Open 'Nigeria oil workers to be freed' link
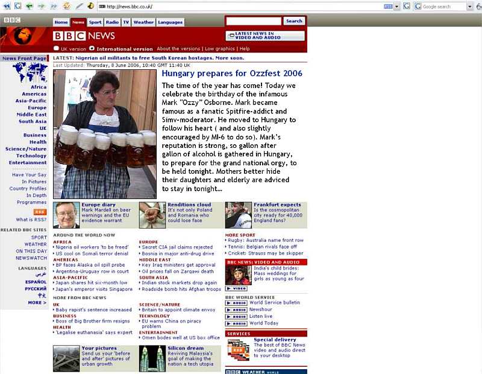The image size is (482, 374). pyautogui.click(x=92, y=247)
